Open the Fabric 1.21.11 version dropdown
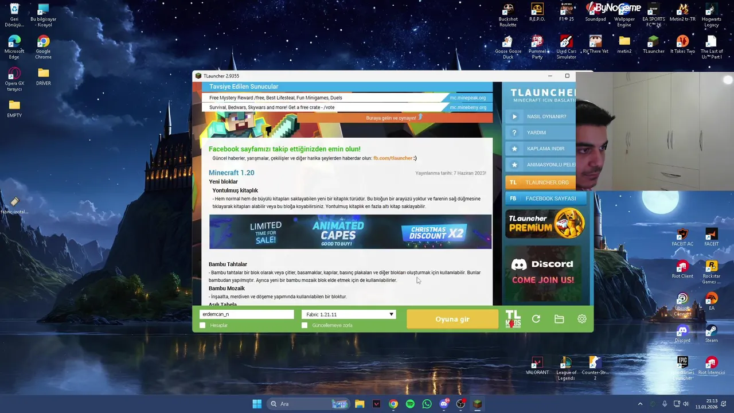 [x=349, y=314]
